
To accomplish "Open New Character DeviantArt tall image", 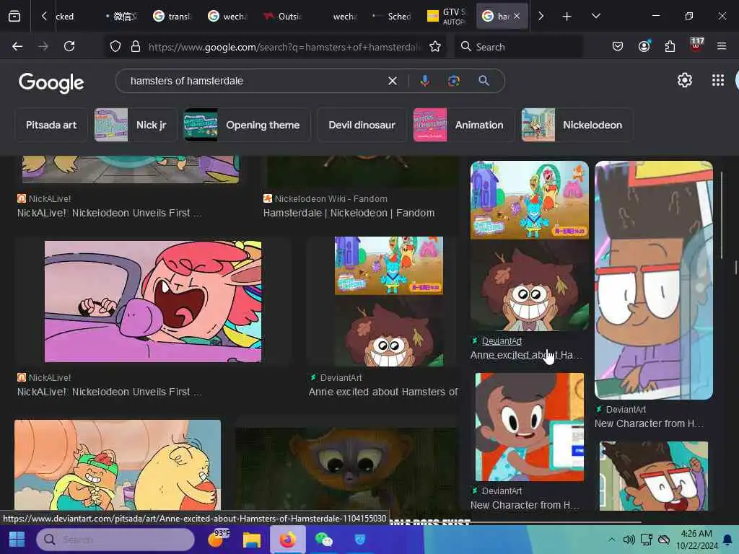I will (654, 281).
